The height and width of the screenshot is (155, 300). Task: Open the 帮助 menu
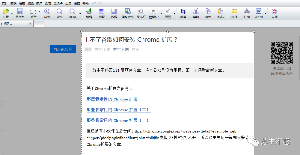[86, 3]
